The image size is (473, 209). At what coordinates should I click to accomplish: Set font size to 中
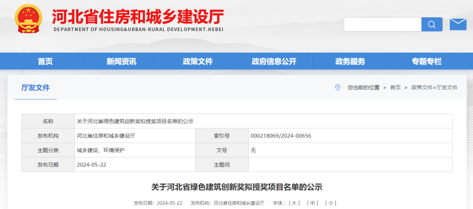(313, 203)
